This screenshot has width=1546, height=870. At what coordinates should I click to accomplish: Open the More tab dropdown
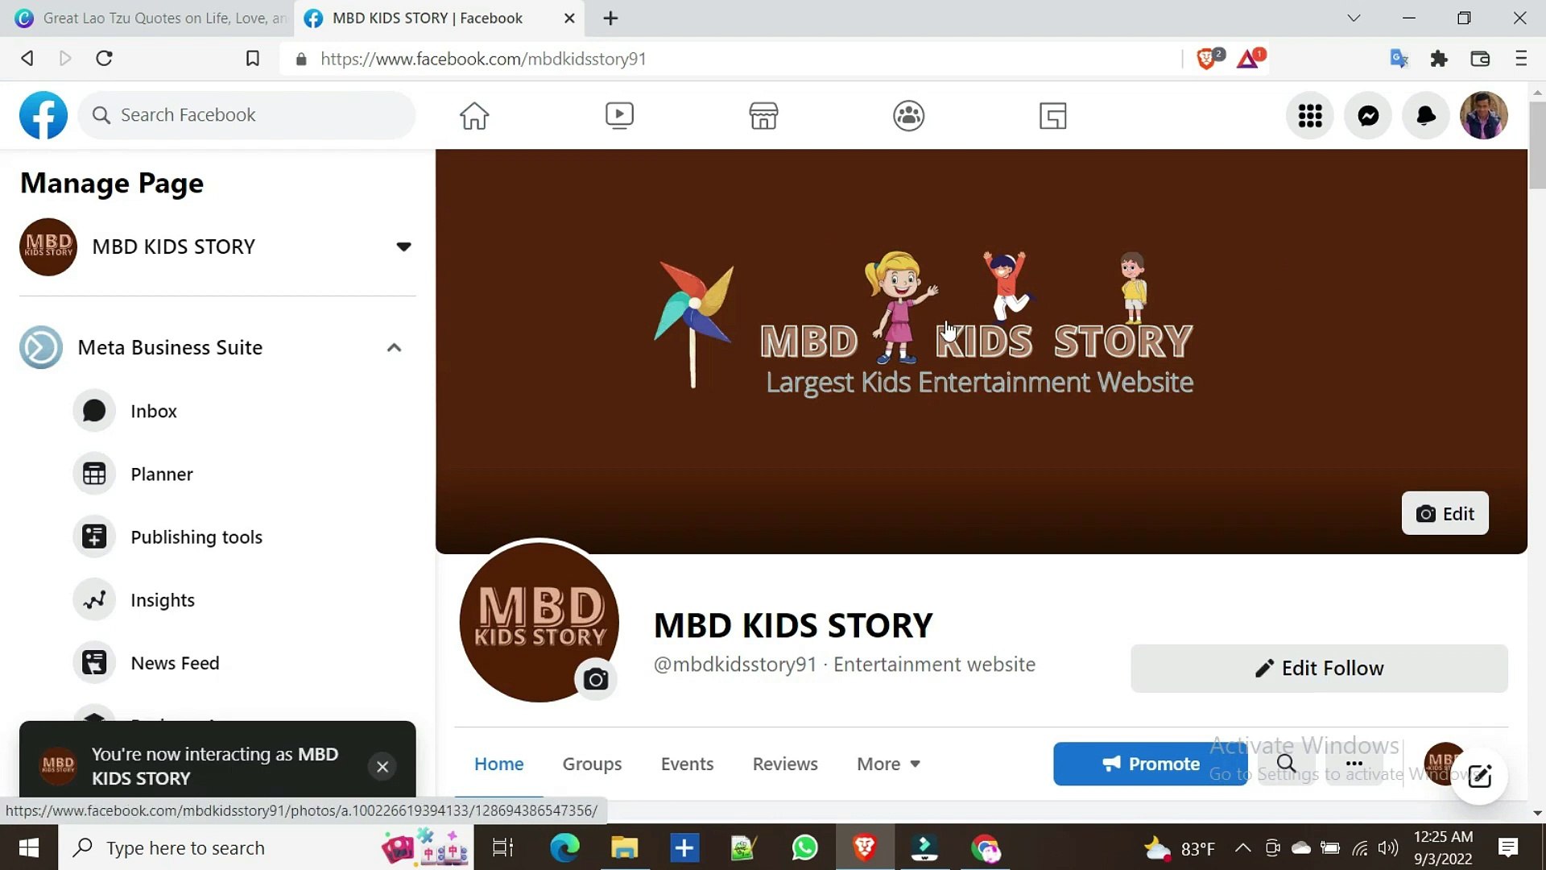click(888, 764)
